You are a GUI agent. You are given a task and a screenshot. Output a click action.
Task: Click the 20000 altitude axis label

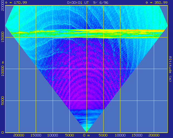[2, 5]
